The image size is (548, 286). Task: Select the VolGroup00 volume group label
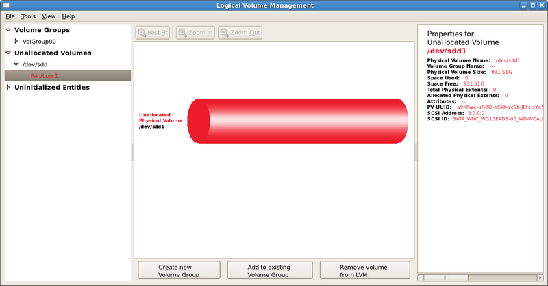tap(39, 41)
